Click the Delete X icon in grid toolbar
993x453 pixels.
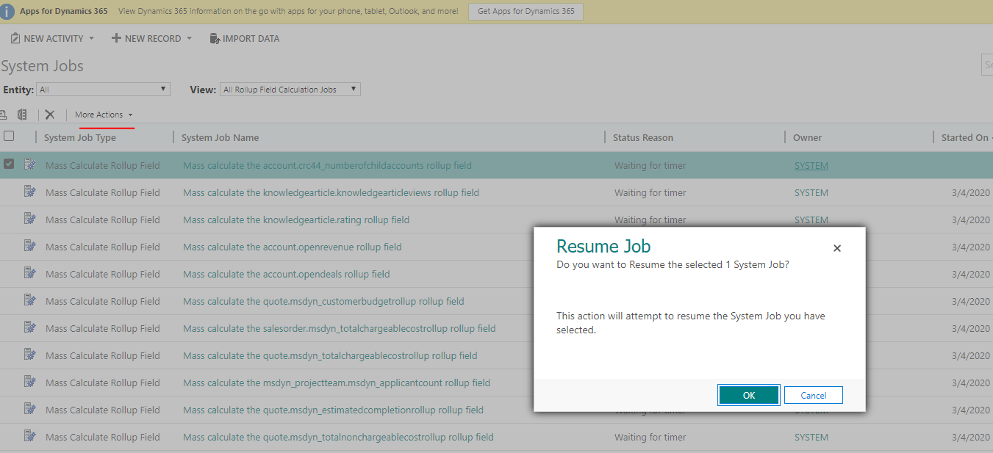(50, 115)
